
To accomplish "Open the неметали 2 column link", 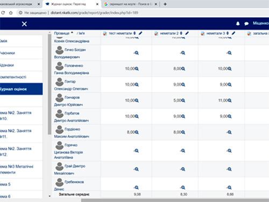I will 169,33.
